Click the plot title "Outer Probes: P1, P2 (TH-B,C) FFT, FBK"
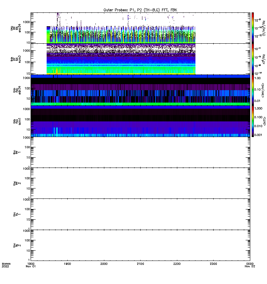The image size is (267, 284). (x=140, y=10)
